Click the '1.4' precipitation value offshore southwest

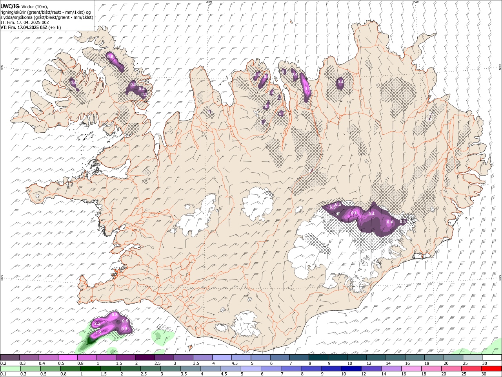pos(99,332)
